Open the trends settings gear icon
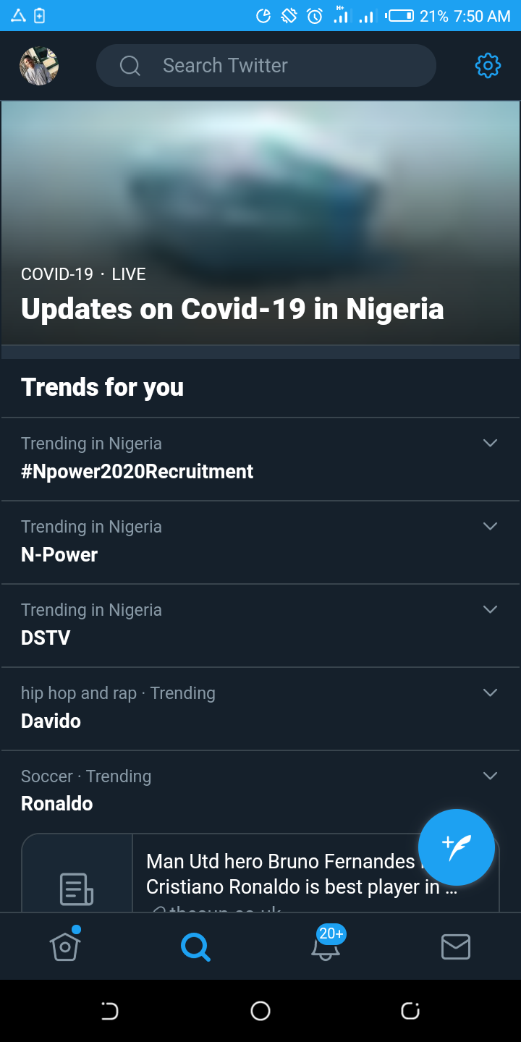 click(x=488, y=66)
